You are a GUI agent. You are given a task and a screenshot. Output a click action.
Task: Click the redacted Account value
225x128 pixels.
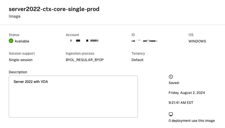pos(83,41)
